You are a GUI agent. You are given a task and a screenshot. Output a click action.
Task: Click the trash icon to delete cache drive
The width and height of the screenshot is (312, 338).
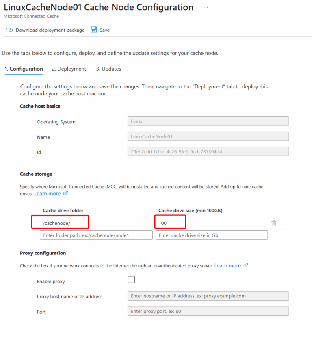coord(274,223)
